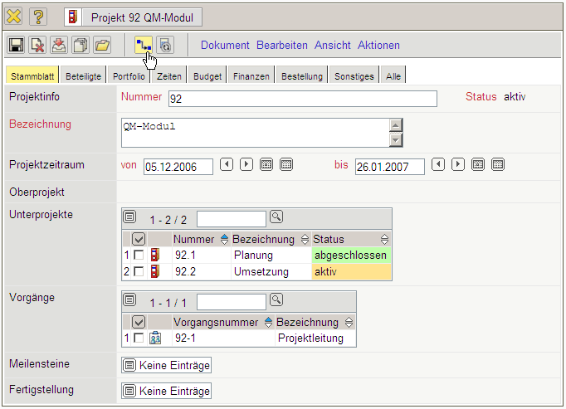Switch to the Budget tab

click(x=207, y=76)
